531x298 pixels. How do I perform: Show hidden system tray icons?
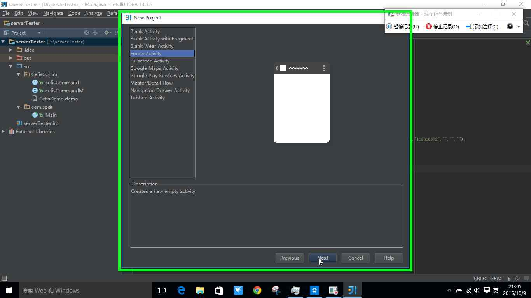point(449,290)
